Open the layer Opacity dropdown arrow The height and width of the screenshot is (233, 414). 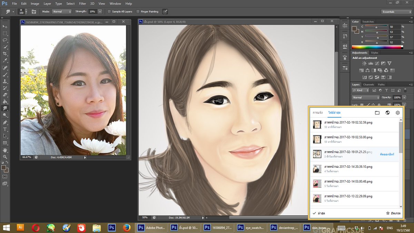coord(404,97)
